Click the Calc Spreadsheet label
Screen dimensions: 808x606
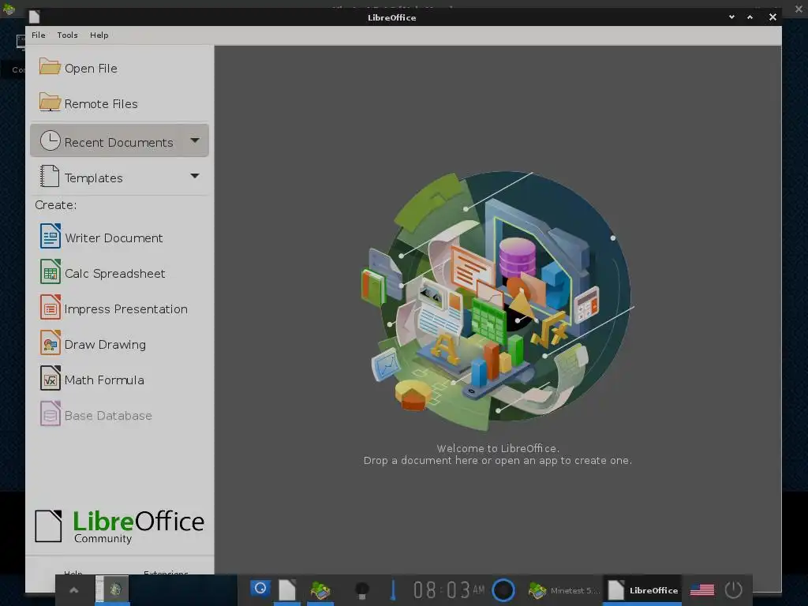115,274
